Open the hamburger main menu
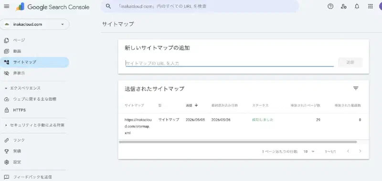This screenshot has width=382, height=181. [x=7, y=7]
